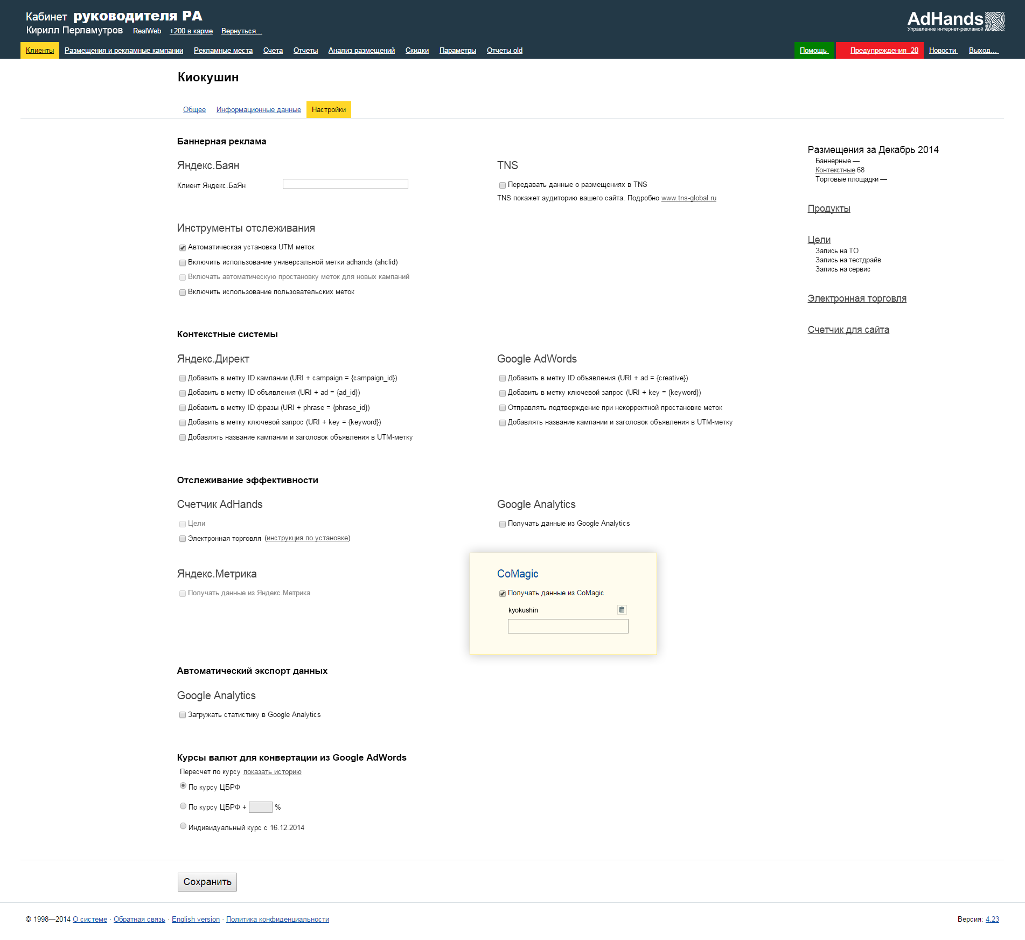1025x940 pixels.
Task: Click the Клиент Яндекс.Баян input field
Action: tap(345, 184)
